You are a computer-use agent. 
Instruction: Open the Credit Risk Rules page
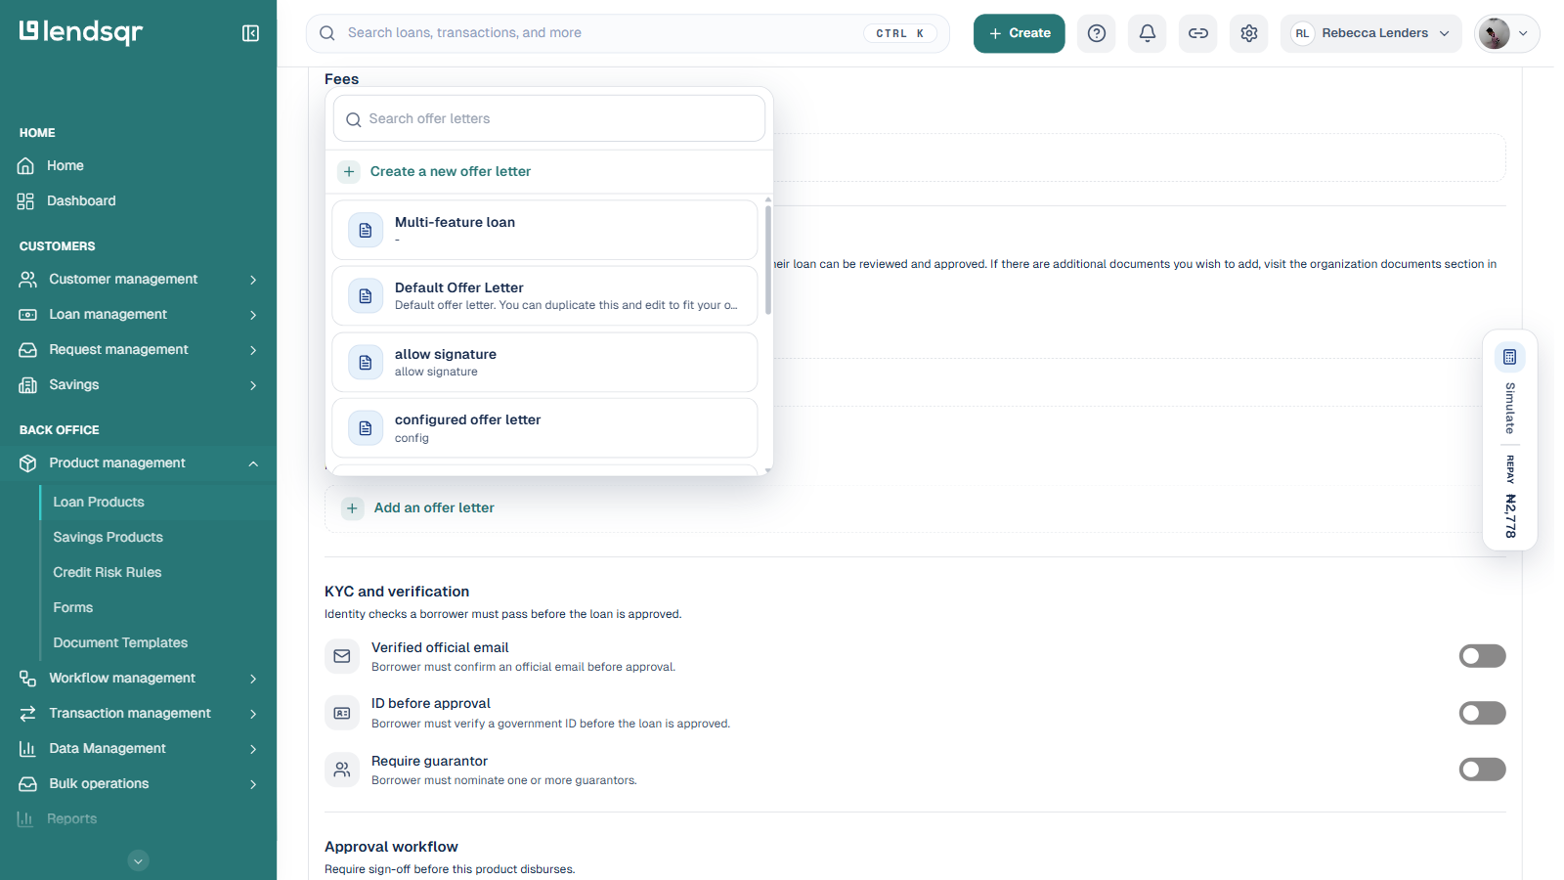108,573
